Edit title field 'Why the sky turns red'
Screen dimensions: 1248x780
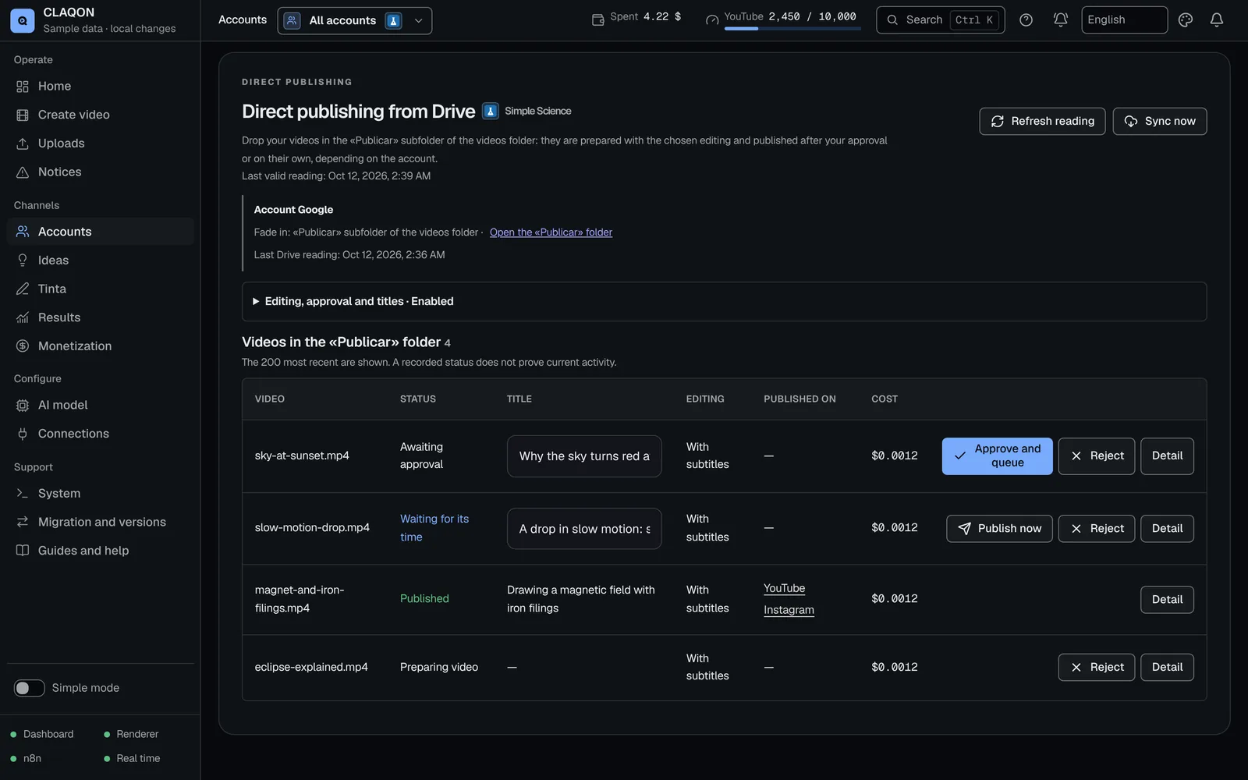(x=584, y=456)
